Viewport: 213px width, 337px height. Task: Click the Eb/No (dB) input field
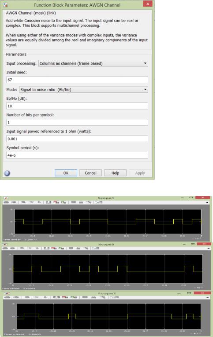pyautogui.click(x=77, y=106)
